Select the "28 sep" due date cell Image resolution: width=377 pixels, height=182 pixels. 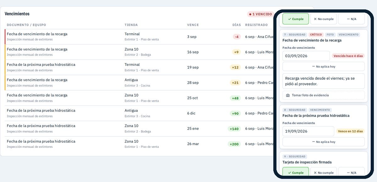tap(193, 83)
